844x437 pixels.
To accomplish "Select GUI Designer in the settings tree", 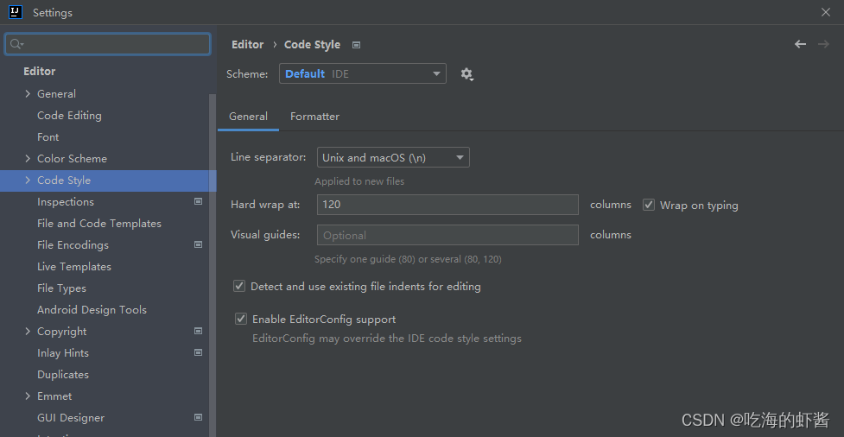I will [x=71, y=417].
